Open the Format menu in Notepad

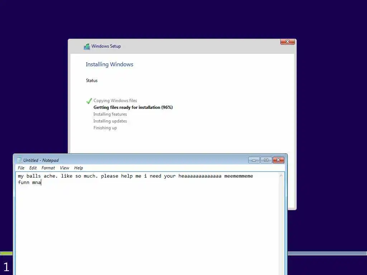pos(48,168)
